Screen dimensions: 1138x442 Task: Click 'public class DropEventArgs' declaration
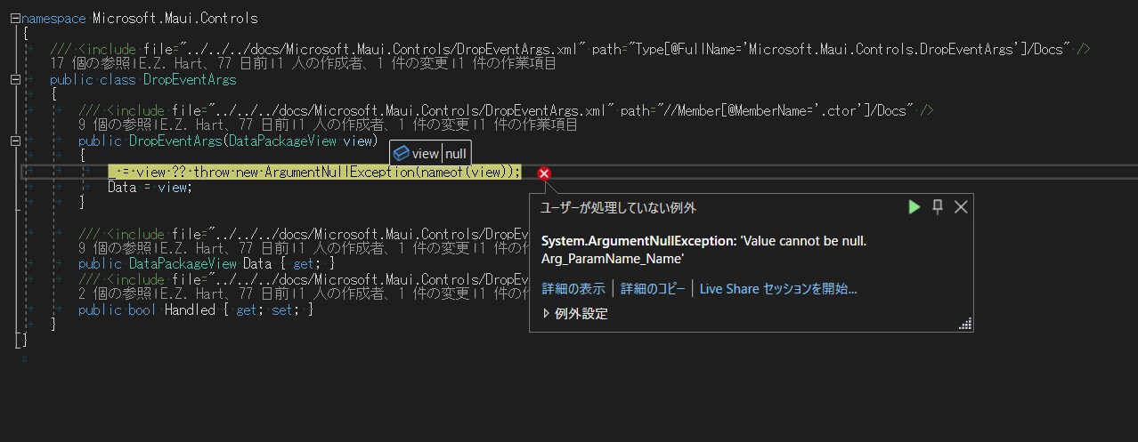[x=143, y=80]
